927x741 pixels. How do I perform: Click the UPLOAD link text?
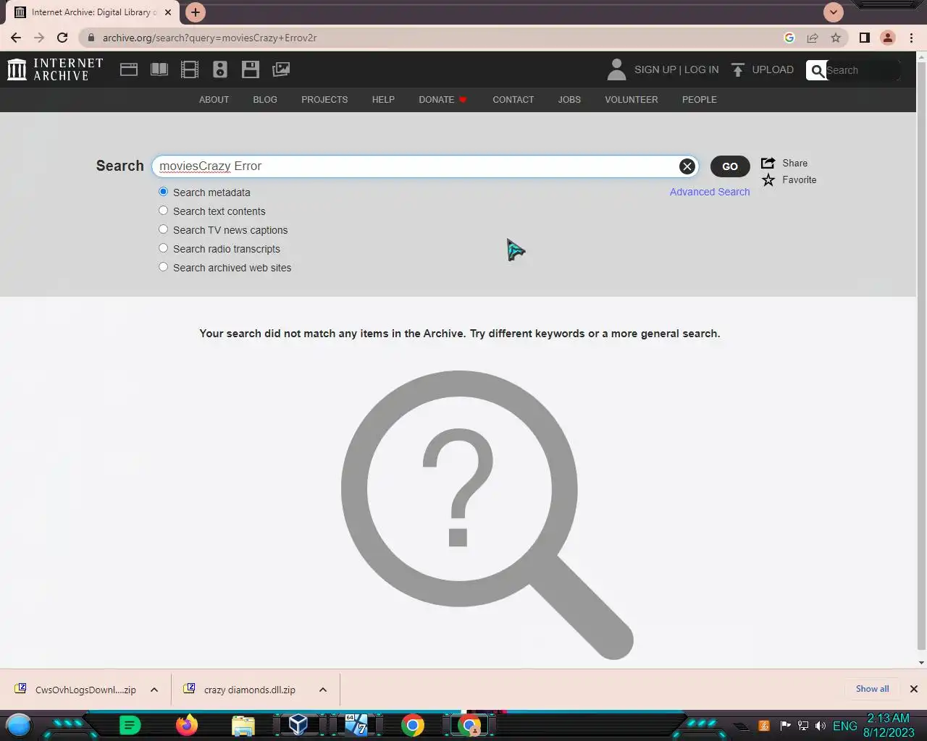point(773,69)
